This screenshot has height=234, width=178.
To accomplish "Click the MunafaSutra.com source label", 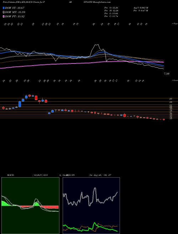I will point(102,2).
